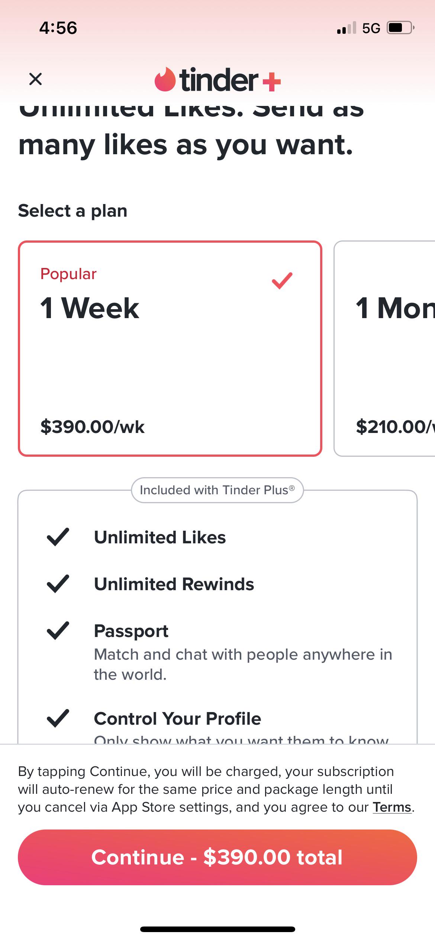Tap the Passport checkmark icon
The height and width of the screenshot is (941, 435).
pyautogui.click(x=58, y=631)
